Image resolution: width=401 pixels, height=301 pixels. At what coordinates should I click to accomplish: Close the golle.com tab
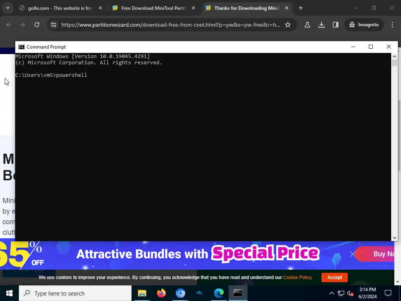point(100,8)
